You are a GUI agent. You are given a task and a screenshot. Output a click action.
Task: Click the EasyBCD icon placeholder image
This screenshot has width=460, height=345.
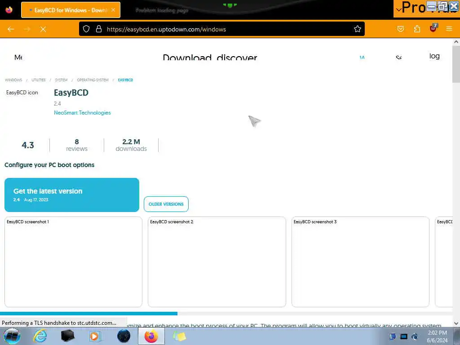tap(22, 93)
